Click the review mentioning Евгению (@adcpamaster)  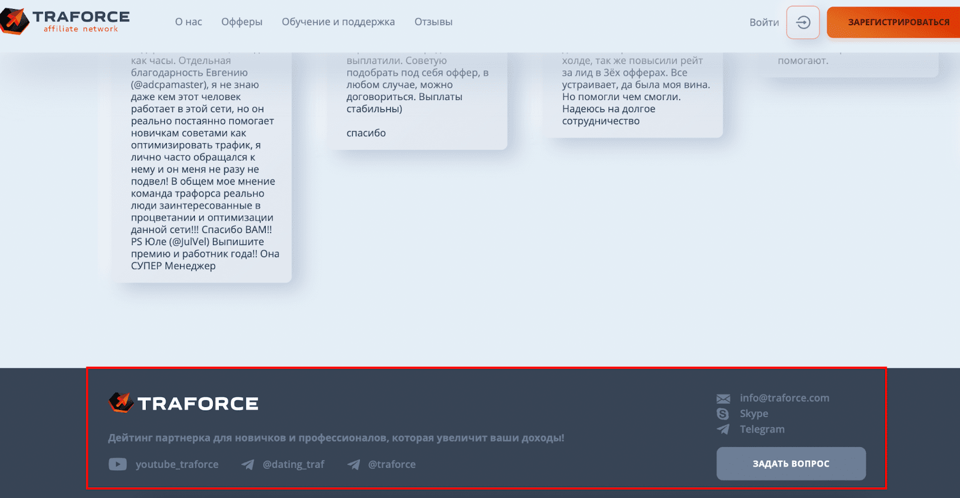click(x=202, y=167)
